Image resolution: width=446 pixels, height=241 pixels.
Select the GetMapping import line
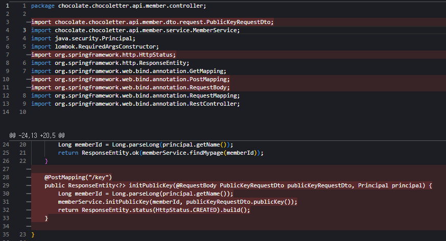pyautogui.click(x=128, y=71)
